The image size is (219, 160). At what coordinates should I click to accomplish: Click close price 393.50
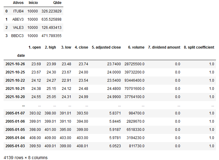point(82,113)
